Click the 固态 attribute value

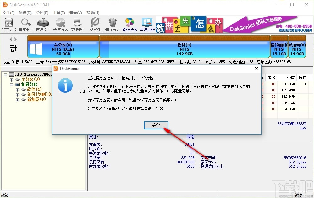click(x=190, y=137)
